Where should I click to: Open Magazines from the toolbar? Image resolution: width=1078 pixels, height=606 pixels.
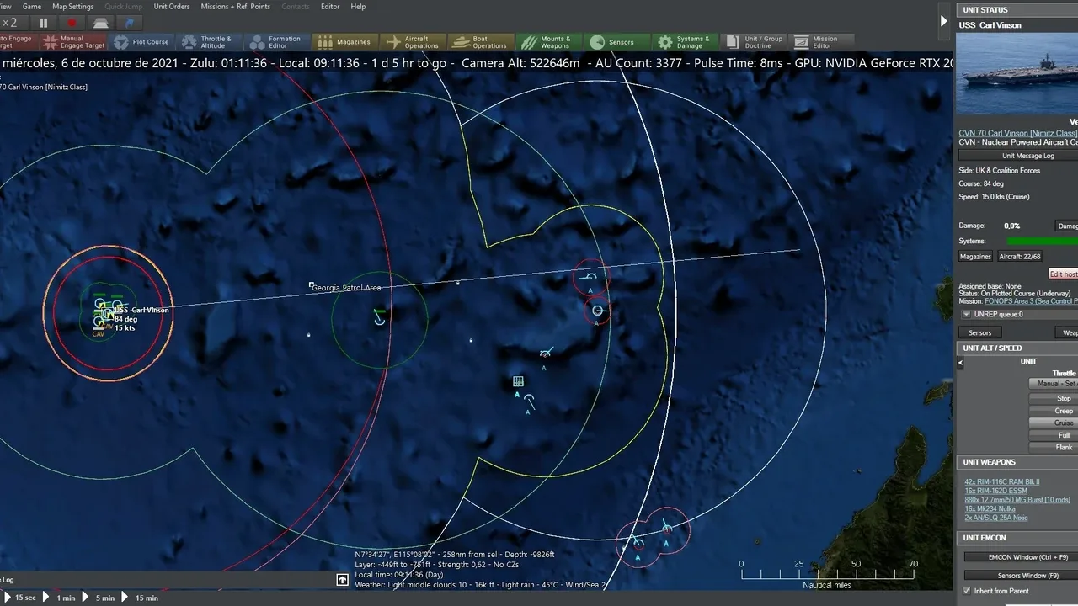(x=344, y=42)
